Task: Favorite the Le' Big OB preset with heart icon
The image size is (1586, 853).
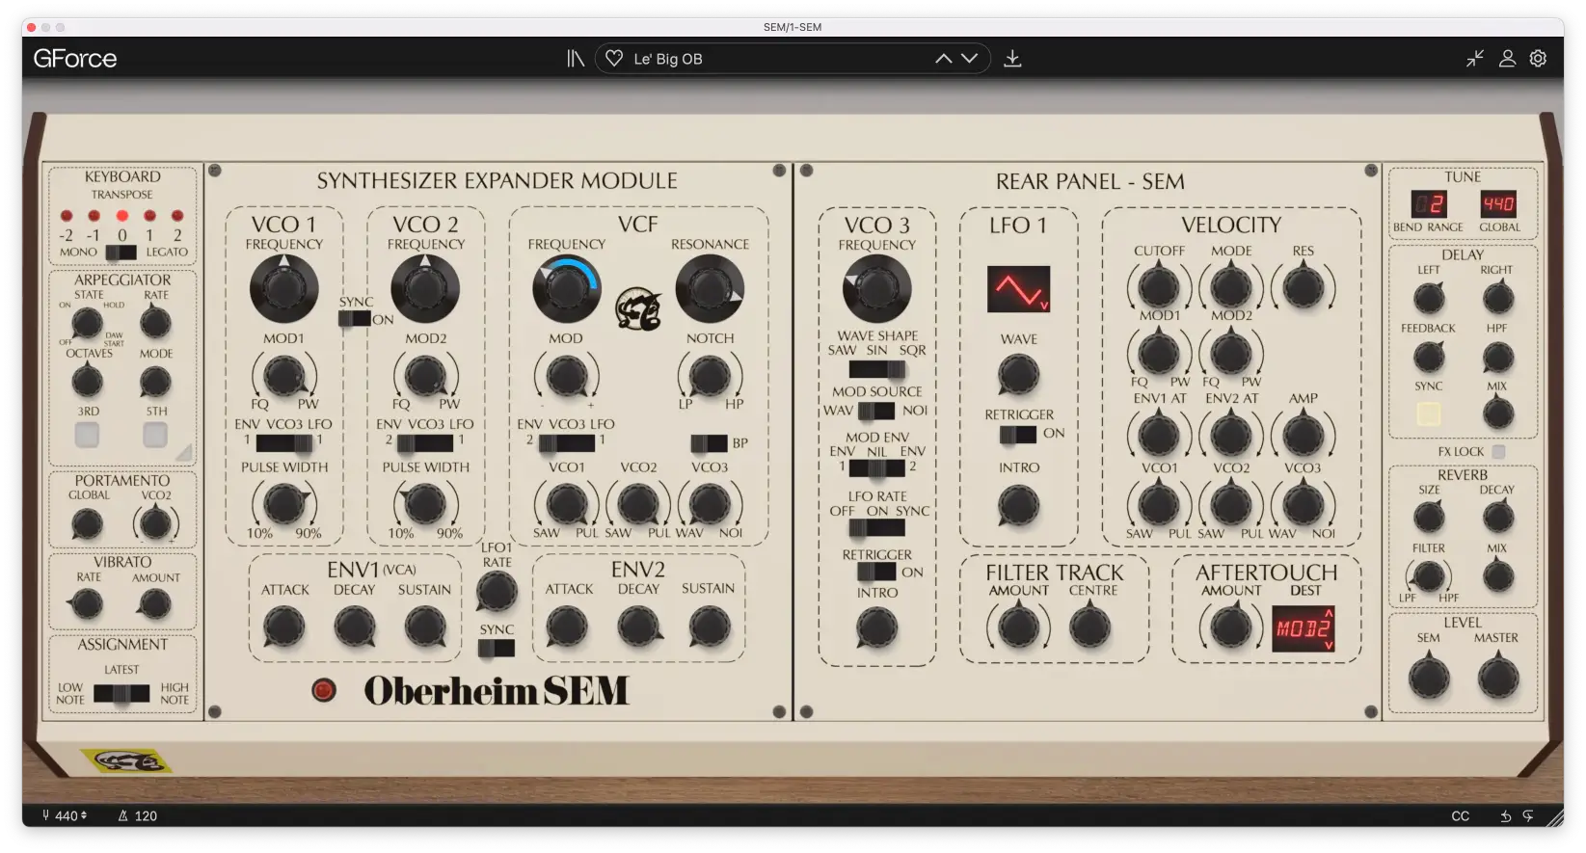Action: (x=614, y=59)
